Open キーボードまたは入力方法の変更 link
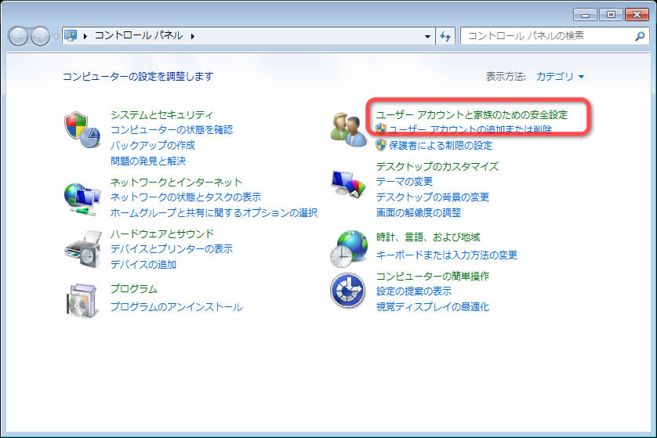657x438 pixels. (447, 255)
